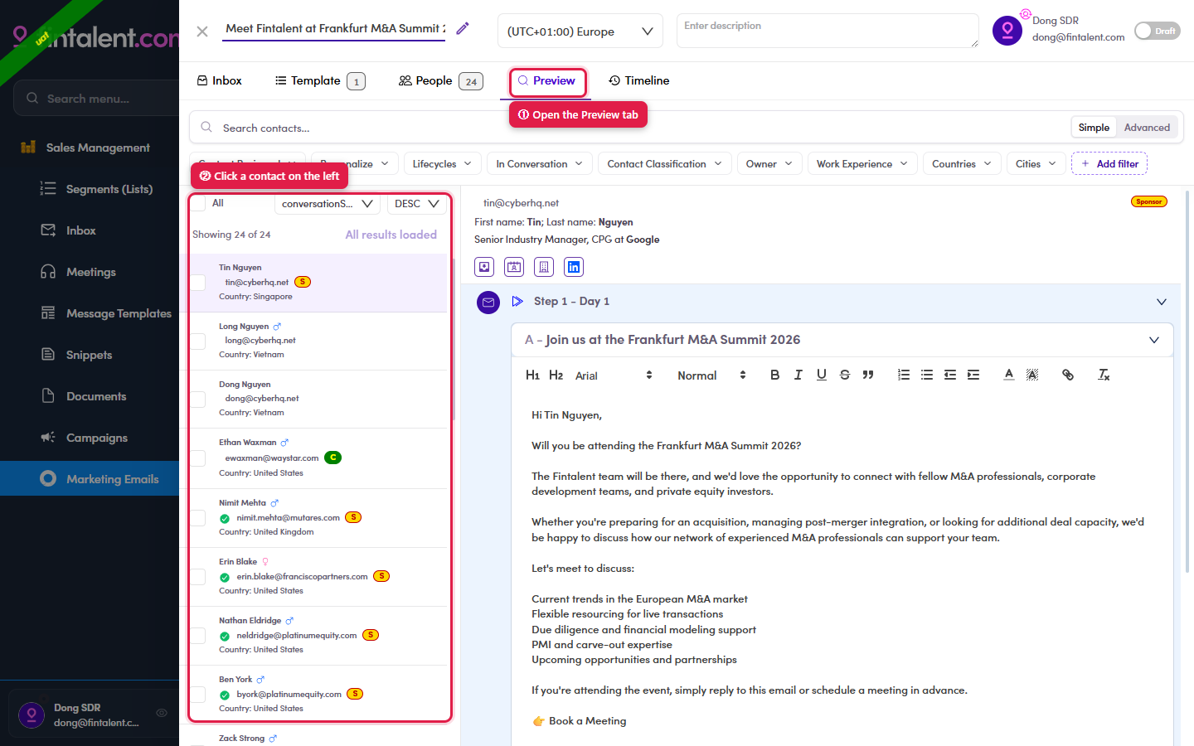
Task: Select Tin Nguyen's checkbox
Action: [198, 283]
